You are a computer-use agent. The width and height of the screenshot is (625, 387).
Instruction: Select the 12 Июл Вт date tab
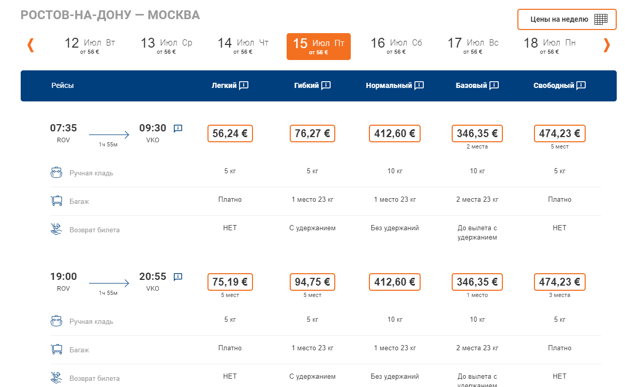90,46
